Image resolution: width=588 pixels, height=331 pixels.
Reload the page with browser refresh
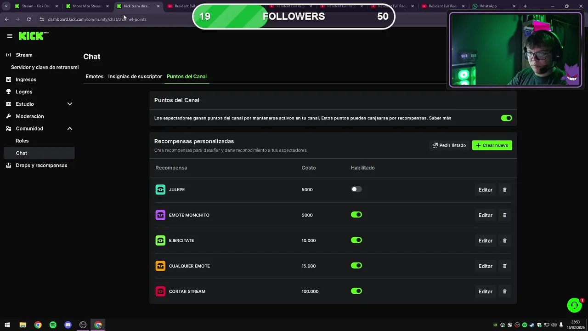click(x=28, y=19)
